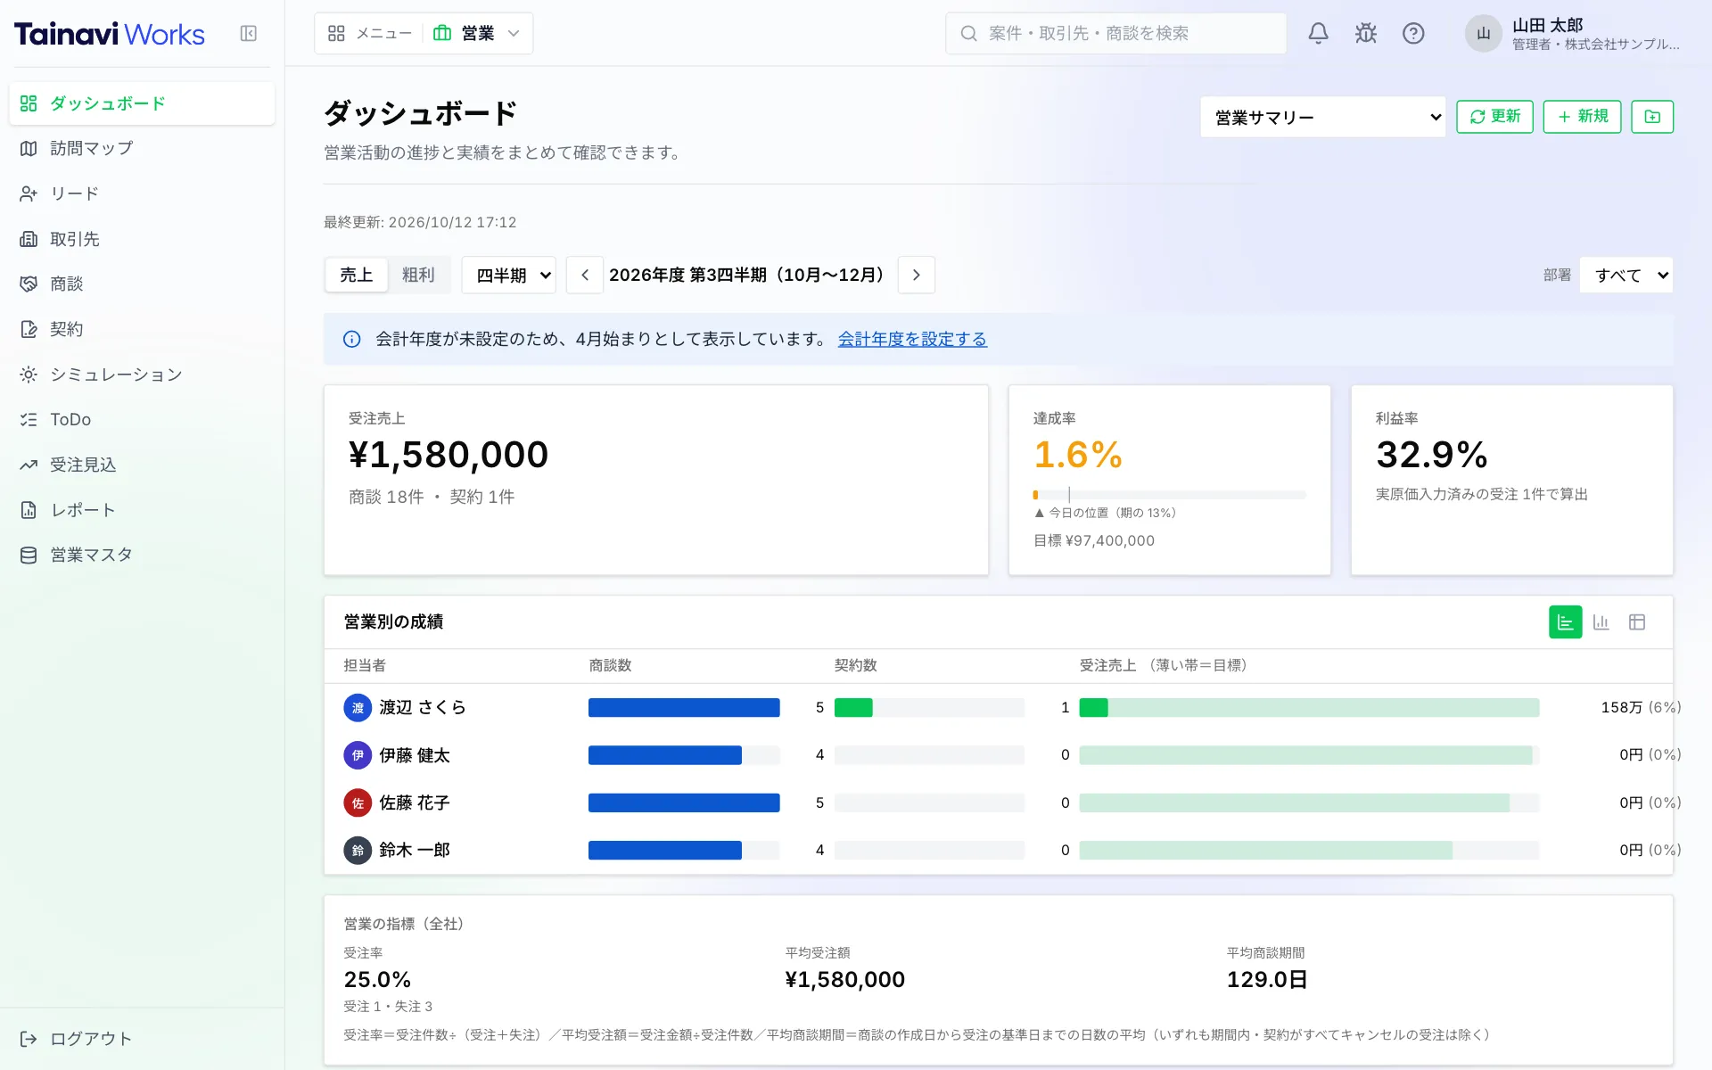Switch to horizontal bar chart view
The height and width of the screenshot is (1070, 1712).
[1565, 622]
